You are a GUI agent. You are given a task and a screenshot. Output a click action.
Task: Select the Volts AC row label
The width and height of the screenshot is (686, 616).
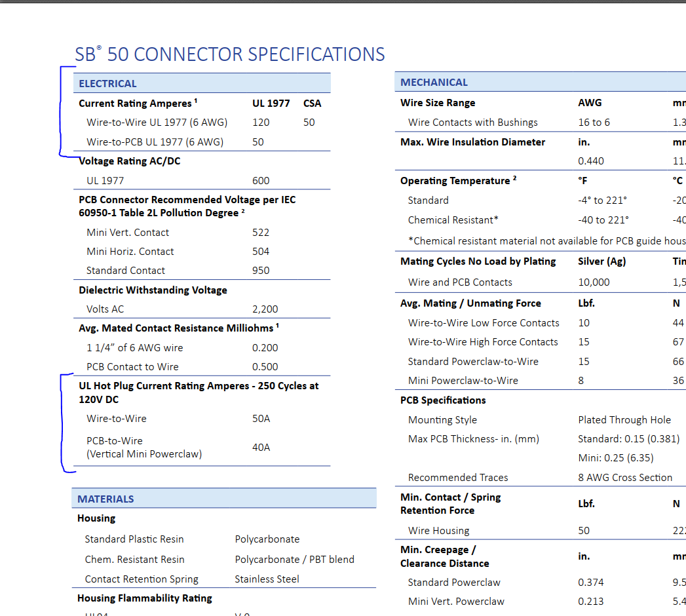click(105, 309)
